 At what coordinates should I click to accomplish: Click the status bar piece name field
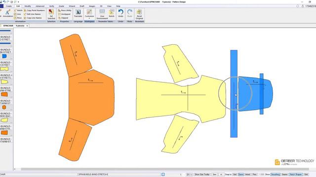click(x=119, y=175)
